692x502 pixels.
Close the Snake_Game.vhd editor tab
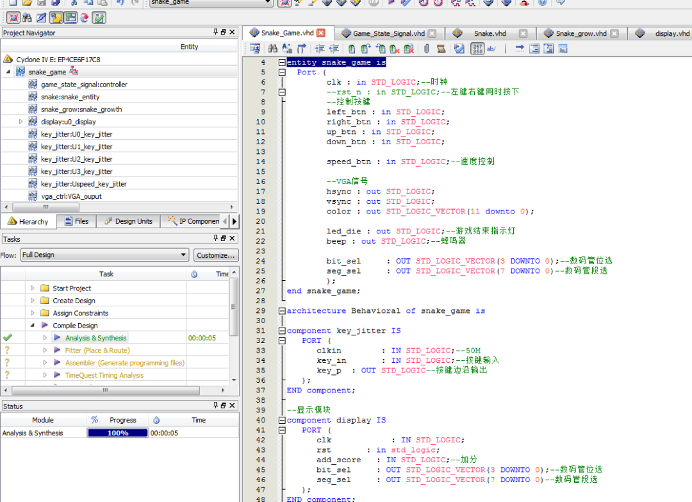pos(320,33)
